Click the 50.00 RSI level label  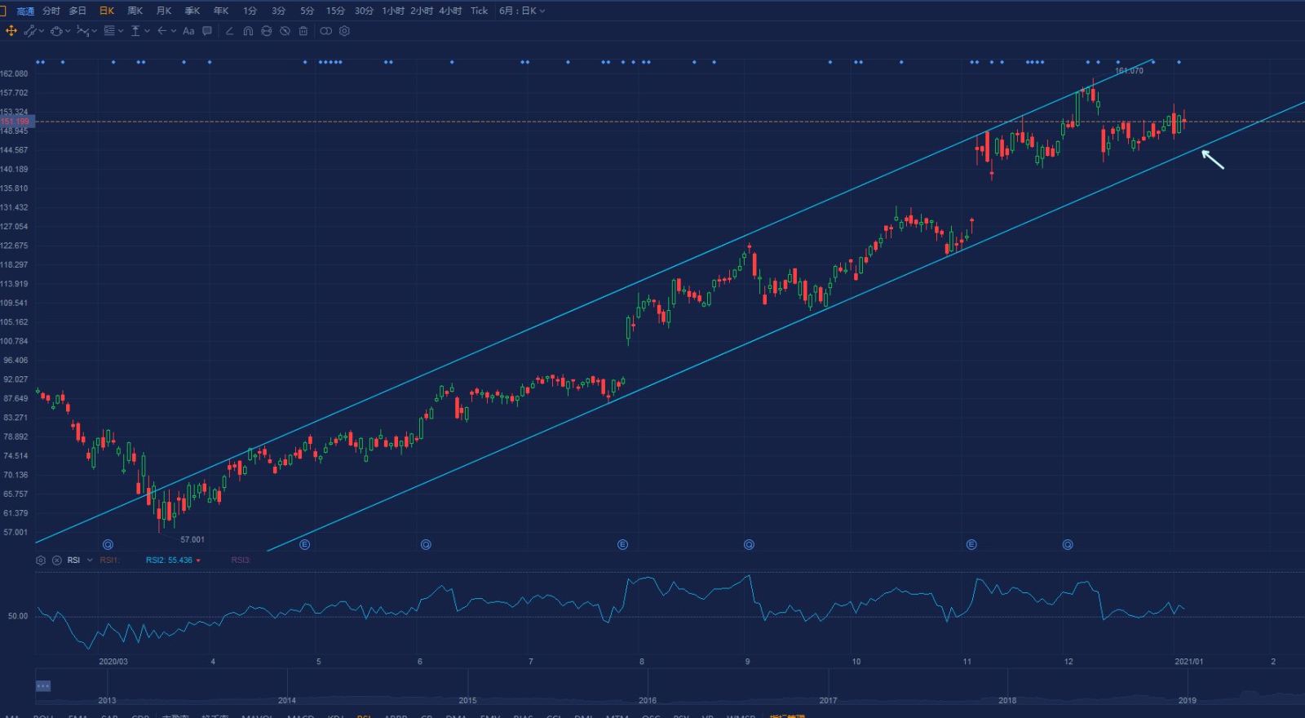pyautogui.click(x=18, y=616)
